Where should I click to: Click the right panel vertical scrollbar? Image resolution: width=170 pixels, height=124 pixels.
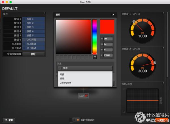(167, 45)
